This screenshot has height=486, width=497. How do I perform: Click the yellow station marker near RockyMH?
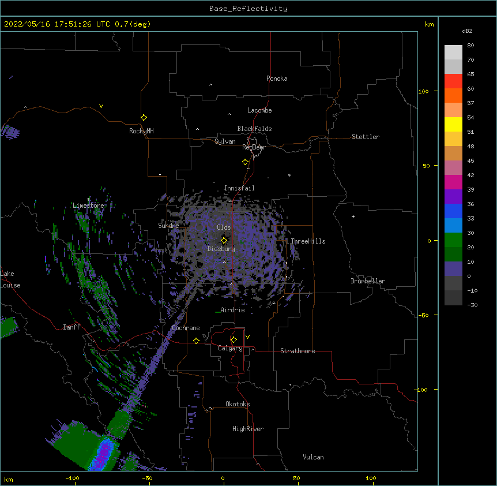144,118
